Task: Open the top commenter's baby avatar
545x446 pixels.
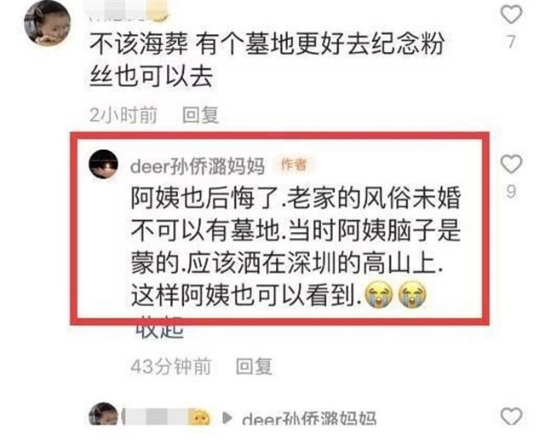Action: pyautogui.click(x=48, y=23)
